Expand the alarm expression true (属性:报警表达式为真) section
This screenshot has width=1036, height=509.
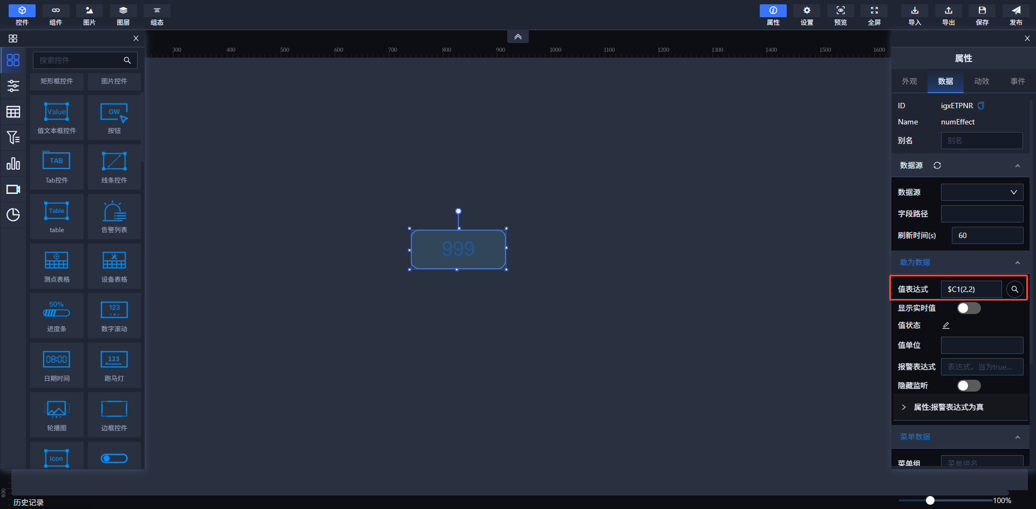tap(904, 407)
